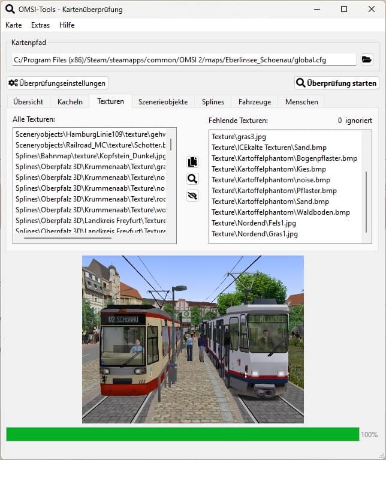
Task: Click the copy missing textures icon
Action: coord(192,162)
